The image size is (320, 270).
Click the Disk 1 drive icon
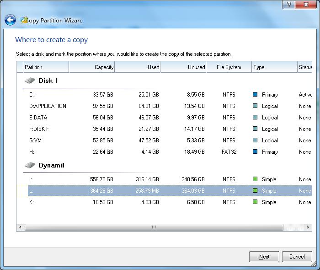click(x=30, y=81)
